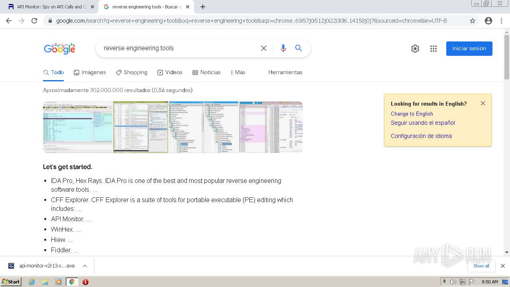
Task: Click the API Monitor list item
Action: [71, 219]
